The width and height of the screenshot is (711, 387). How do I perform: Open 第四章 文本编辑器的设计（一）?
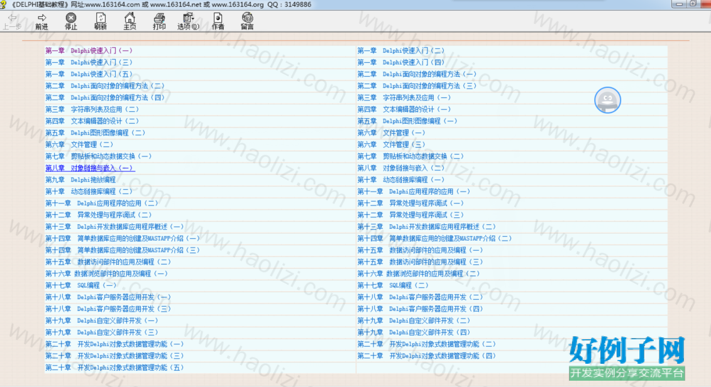404,110
